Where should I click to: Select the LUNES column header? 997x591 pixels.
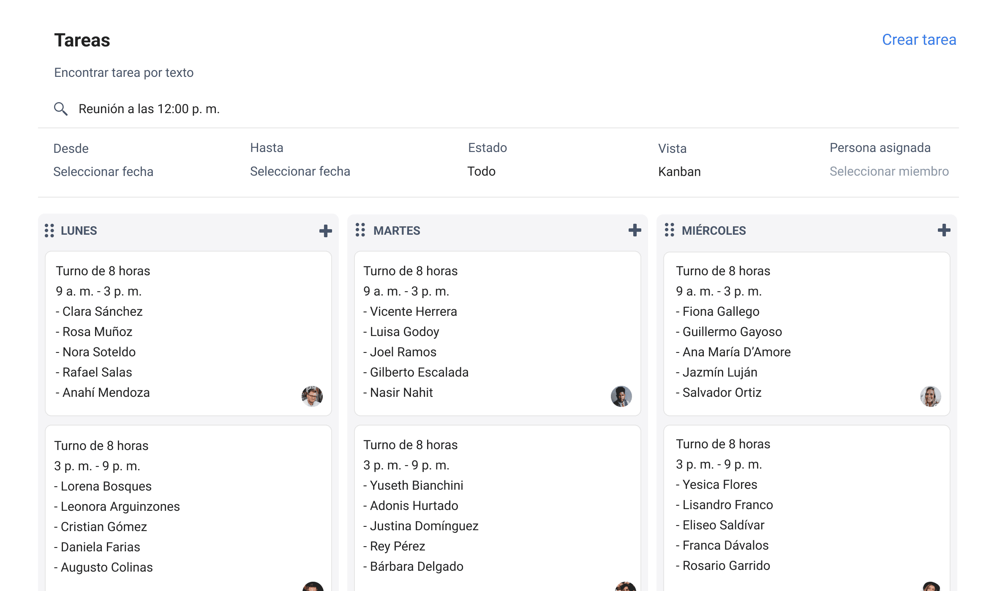pos(79,230)
